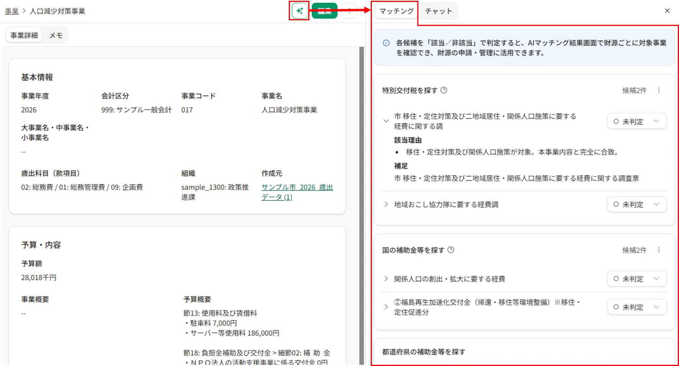Show help for 国の補助金等を探す

pyautogui.click(x=451, y=250)
